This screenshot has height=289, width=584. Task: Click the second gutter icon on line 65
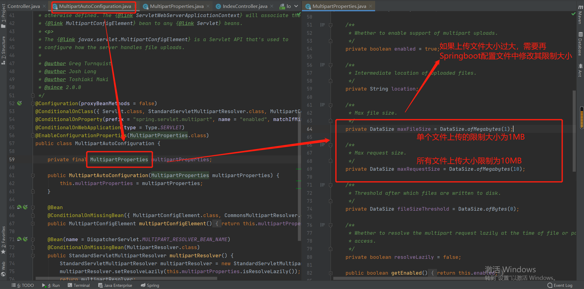tap(25, 207)
